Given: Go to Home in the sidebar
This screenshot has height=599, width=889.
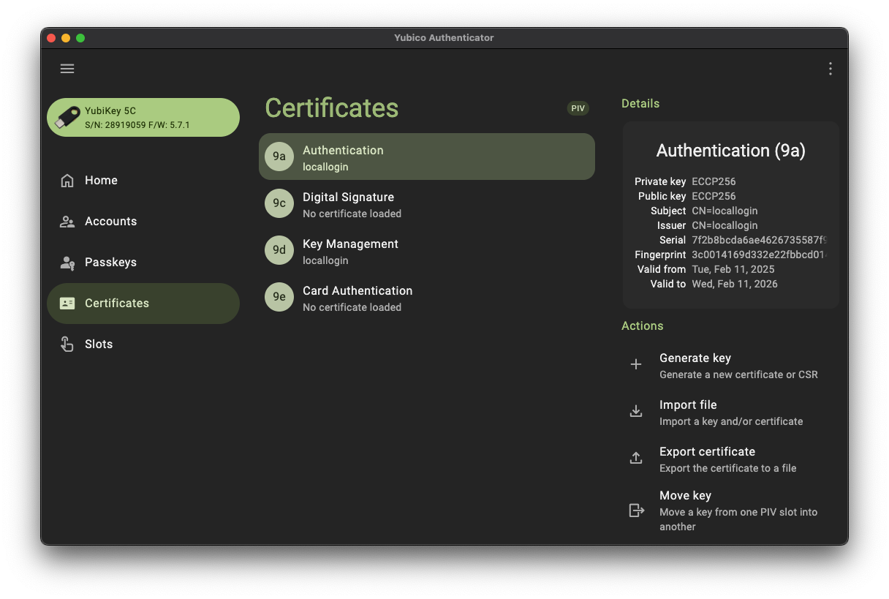Looking at the screenshot, I should [143, 181].
